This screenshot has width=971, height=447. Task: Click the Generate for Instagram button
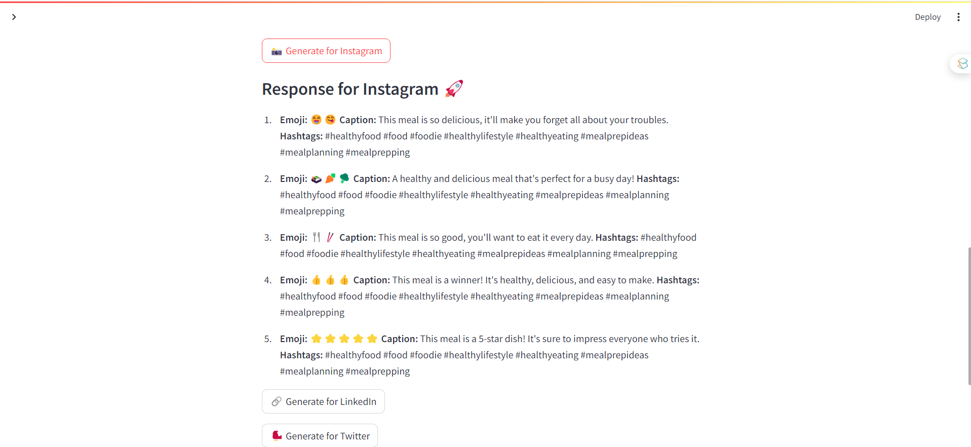(x=326, y=51)
